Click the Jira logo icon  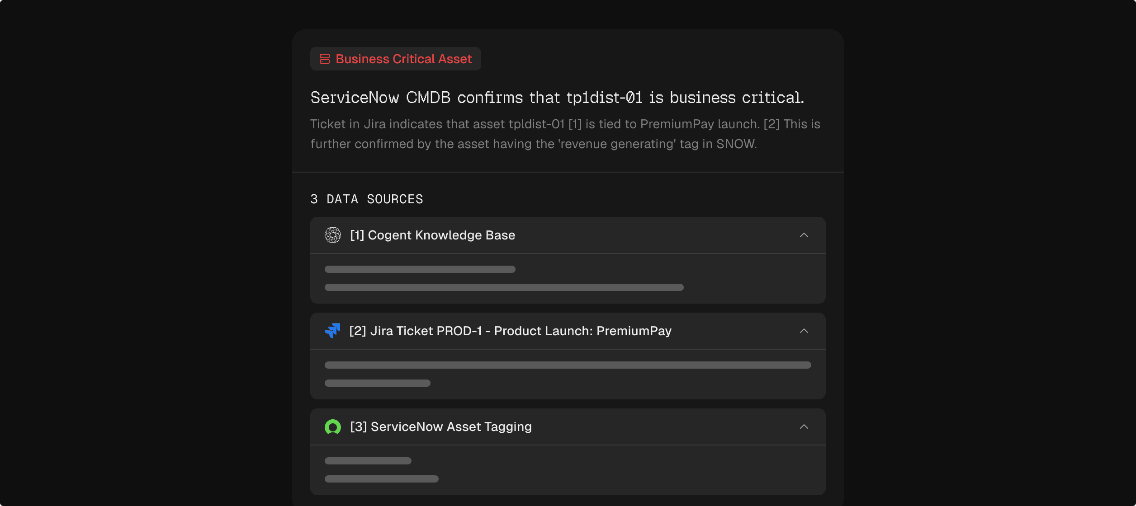pyautogui.click(x=332, y=331)
